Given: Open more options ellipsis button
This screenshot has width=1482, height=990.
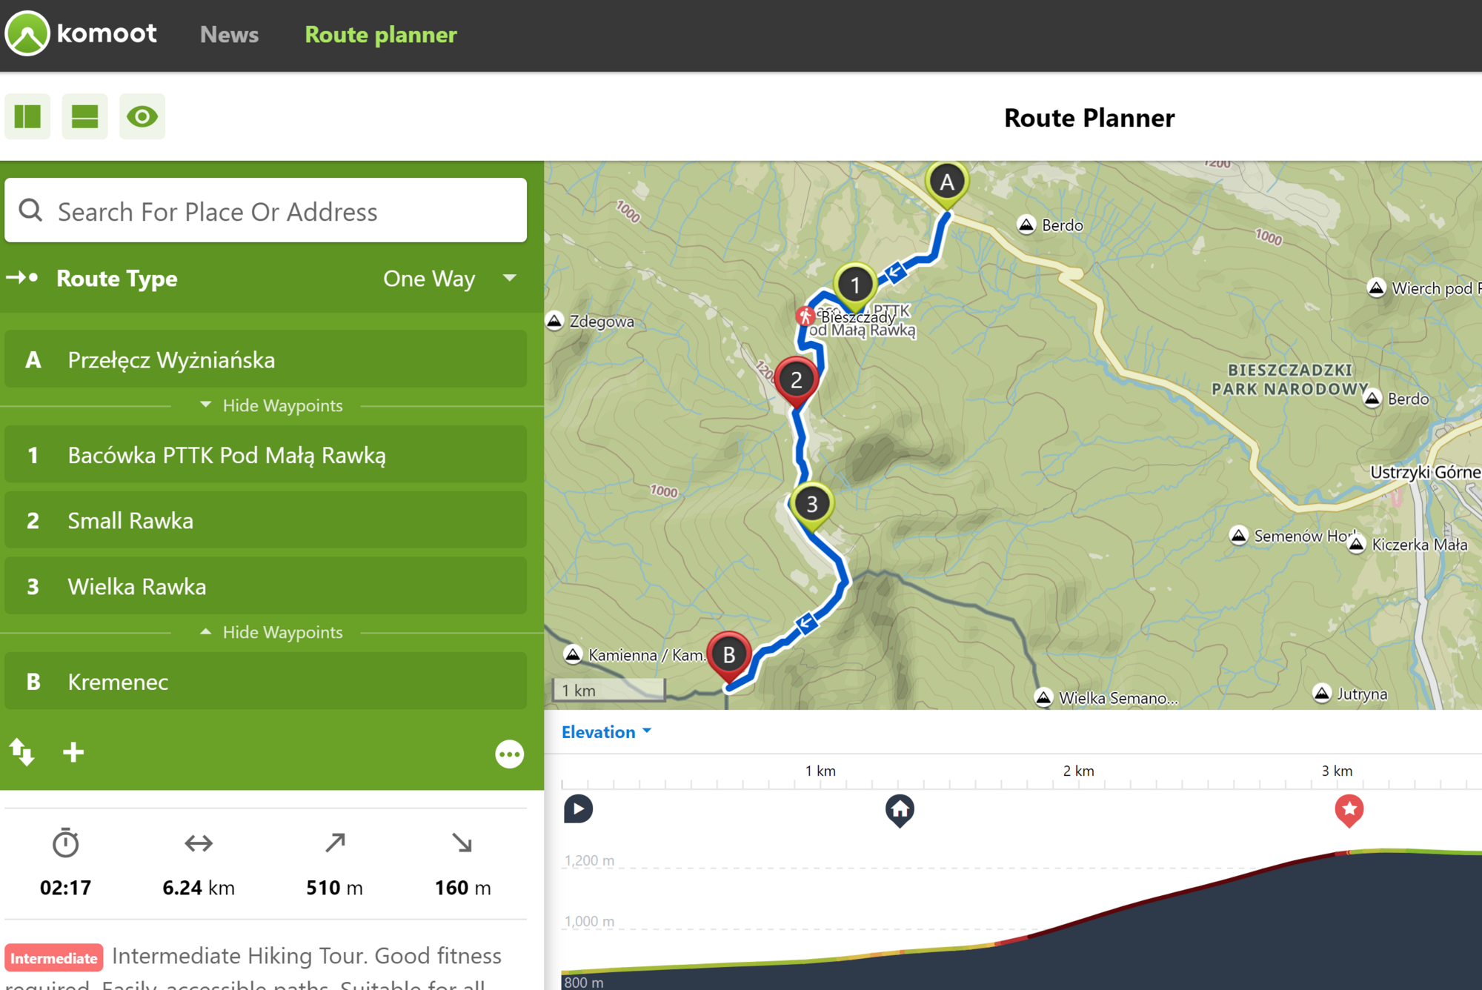Looking at the screenshot, I should coord(509,754).
